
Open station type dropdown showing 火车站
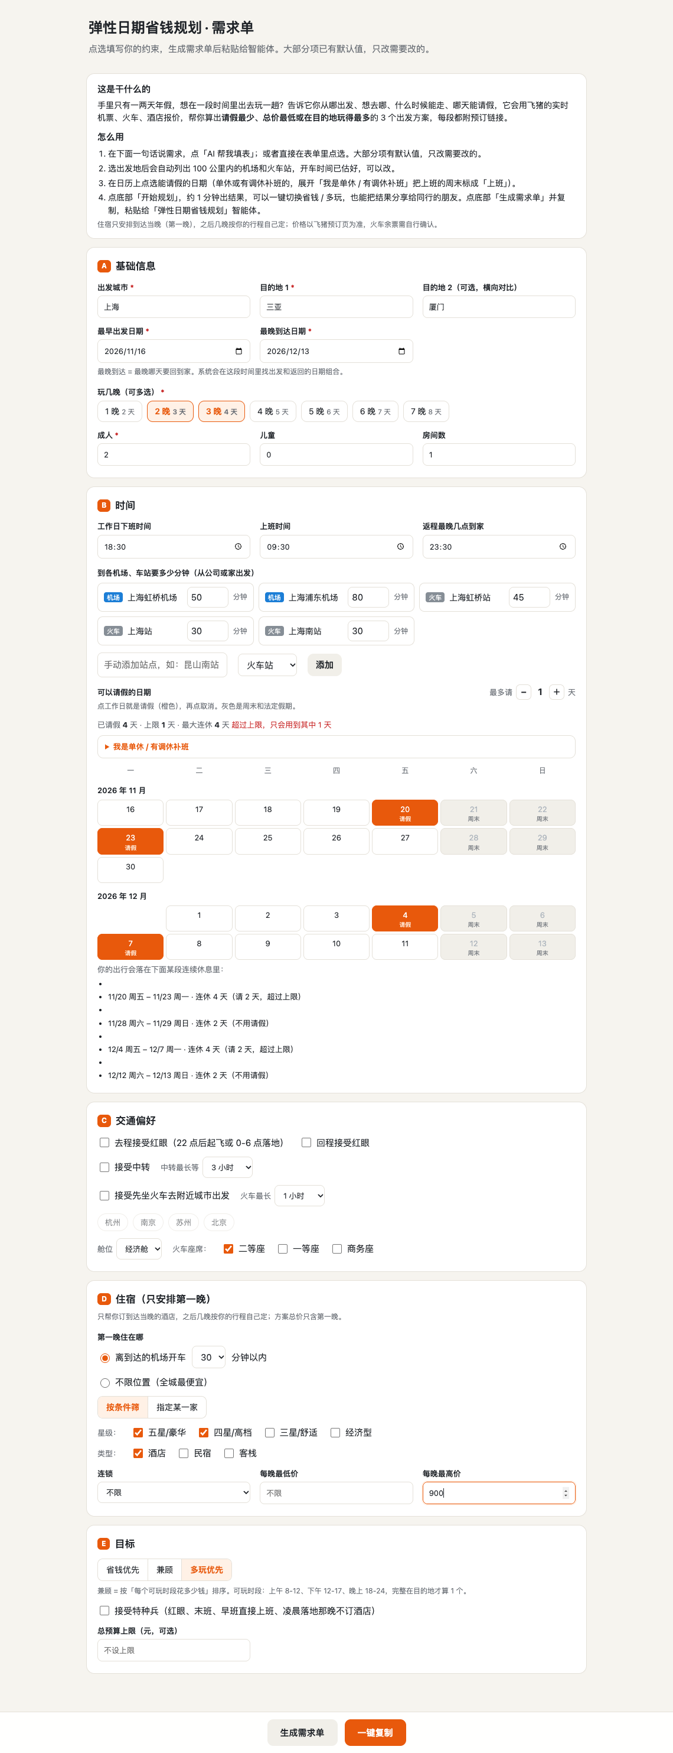(268, 665)
